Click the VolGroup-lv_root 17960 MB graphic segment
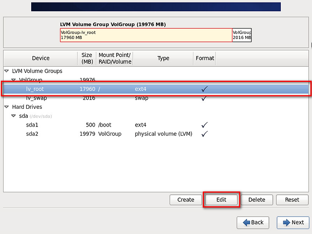 (x=146, y=35)
